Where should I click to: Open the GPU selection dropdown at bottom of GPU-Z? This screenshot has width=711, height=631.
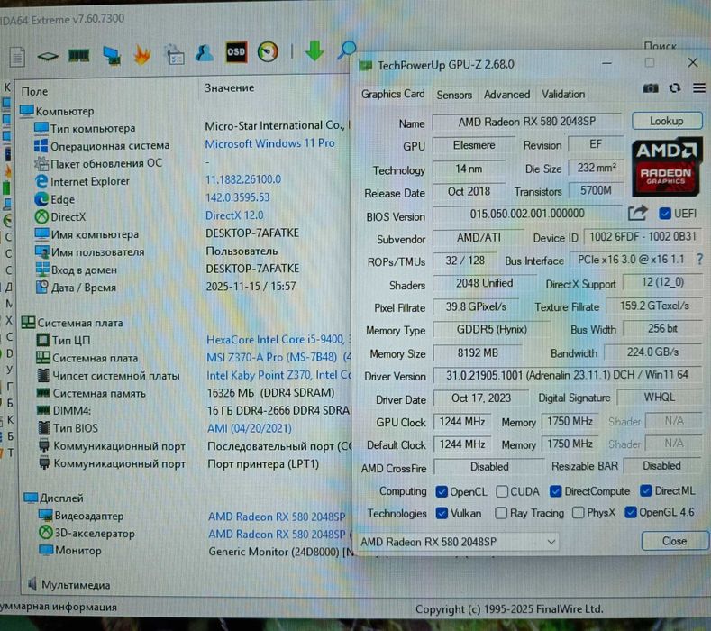click(x=458, y=542)
